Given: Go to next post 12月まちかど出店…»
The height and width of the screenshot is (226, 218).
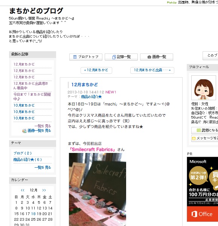Looking at the screenshot, I should 152,70.
